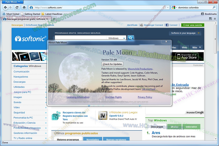Expand the Más menu
This screenshot has height=146, width=219.
tap(196, 47)
